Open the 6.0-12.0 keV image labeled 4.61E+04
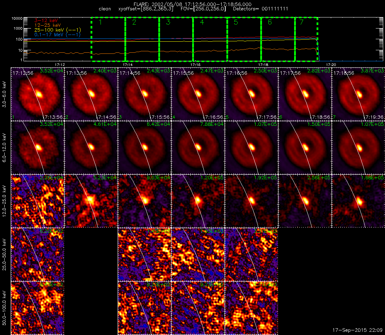This screenshot has width=385, height=335. click(x=91, y=148)
